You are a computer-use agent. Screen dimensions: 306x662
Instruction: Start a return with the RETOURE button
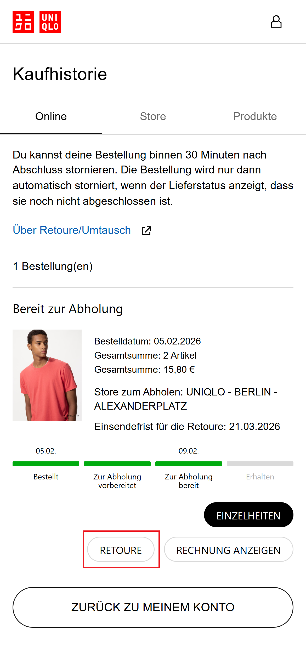[121, 549]
